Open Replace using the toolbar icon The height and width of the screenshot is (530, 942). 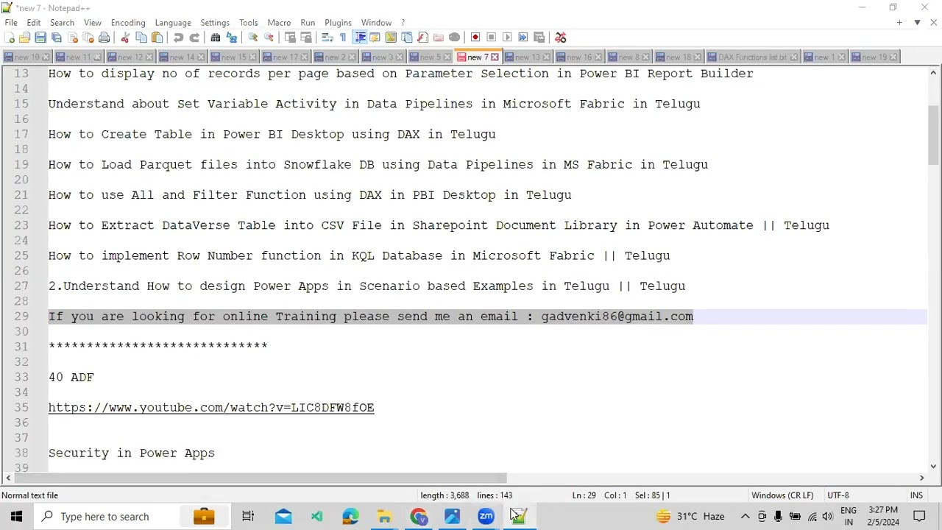(x=232, y=38)
